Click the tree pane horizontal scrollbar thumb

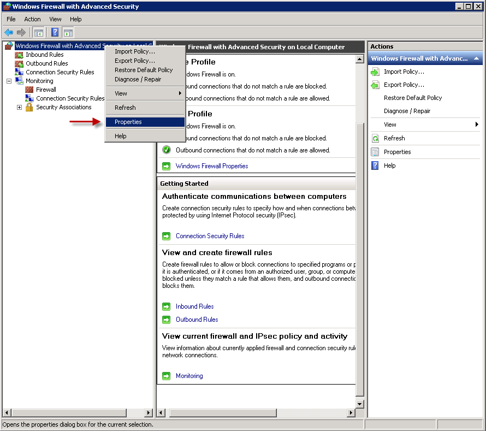tap(69, 413)
